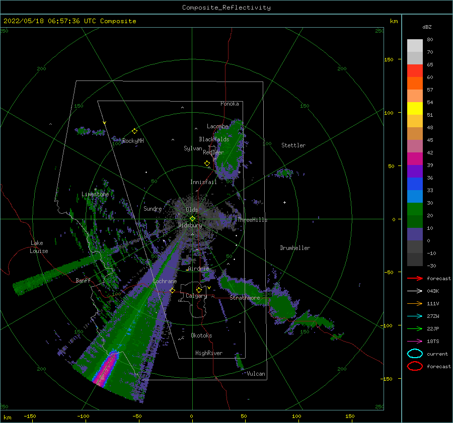The height and width of the screenshot is (423, 453).
Task: Click the Lake Louise label
Action: point(39,247)
